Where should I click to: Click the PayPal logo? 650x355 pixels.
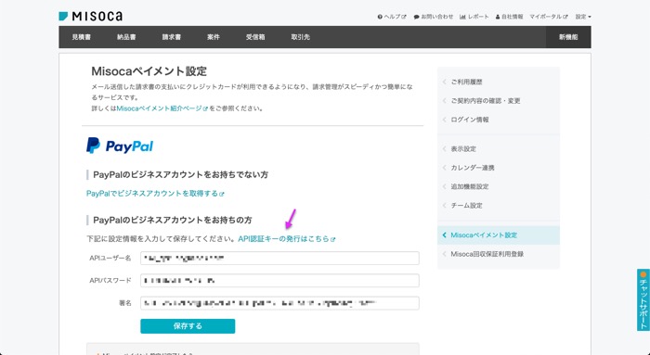point(120,146)
